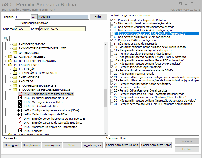Click the 2 - EMISSÃO DE DOCUMENTOS folder icon
Image resolution: width=202 pixels, height=158 pixels.
coord(15,73)
